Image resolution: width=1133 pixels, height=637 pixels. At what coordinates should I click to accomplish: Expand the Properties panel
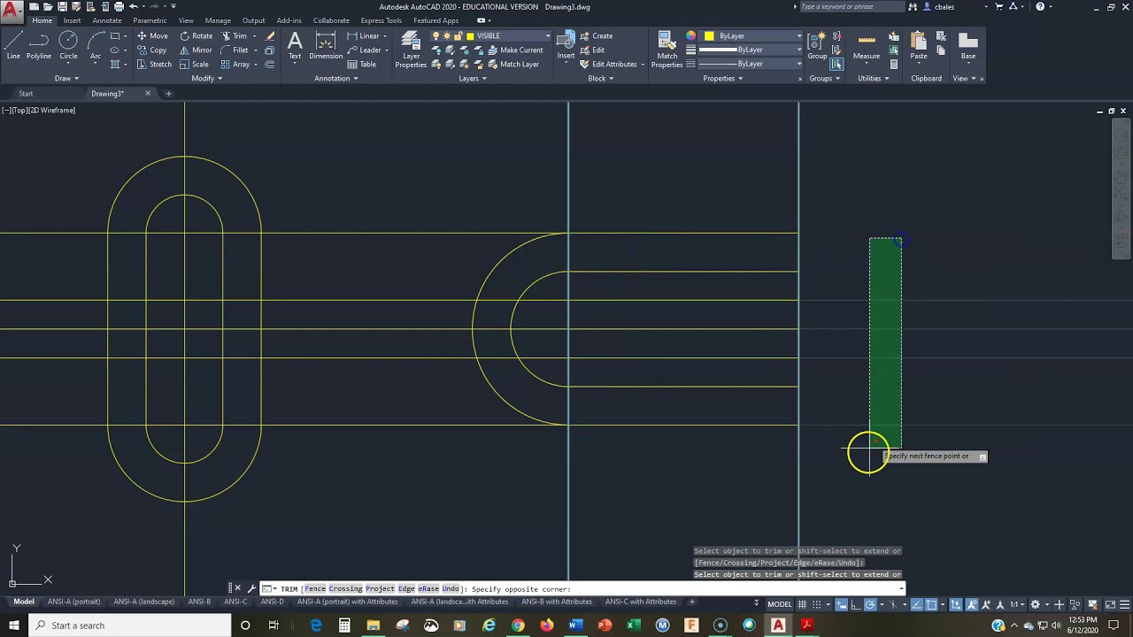[722, 78]
